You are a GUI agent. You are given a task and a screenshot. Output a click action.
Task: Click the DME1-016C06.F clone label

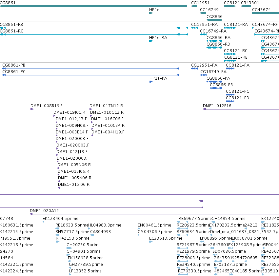pyautogui.click(x=107, y=119)
